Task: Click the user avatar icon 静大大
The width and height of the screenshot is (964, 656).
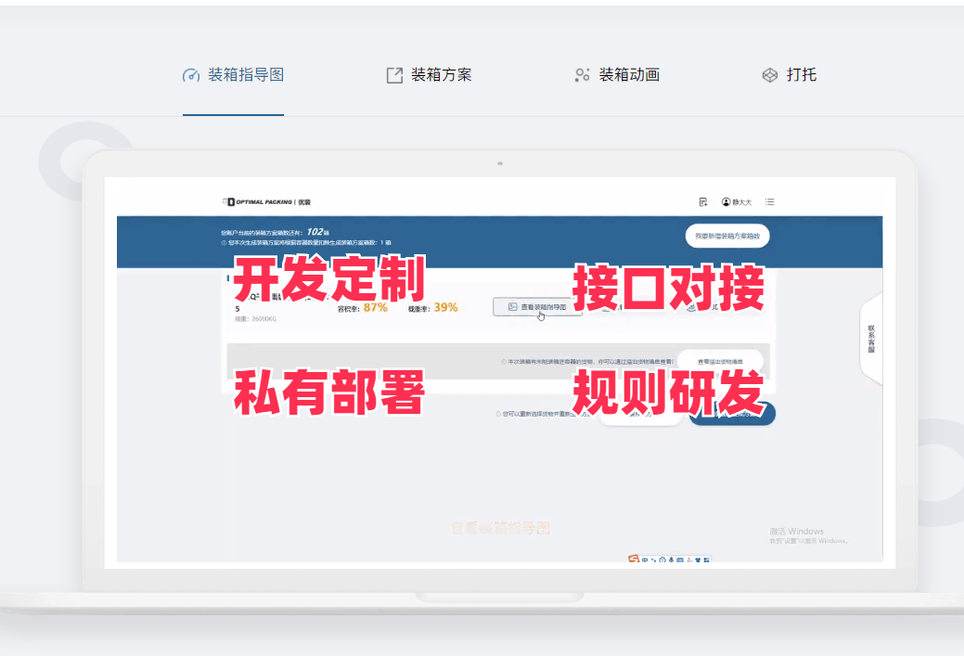Action: (726, 201)
